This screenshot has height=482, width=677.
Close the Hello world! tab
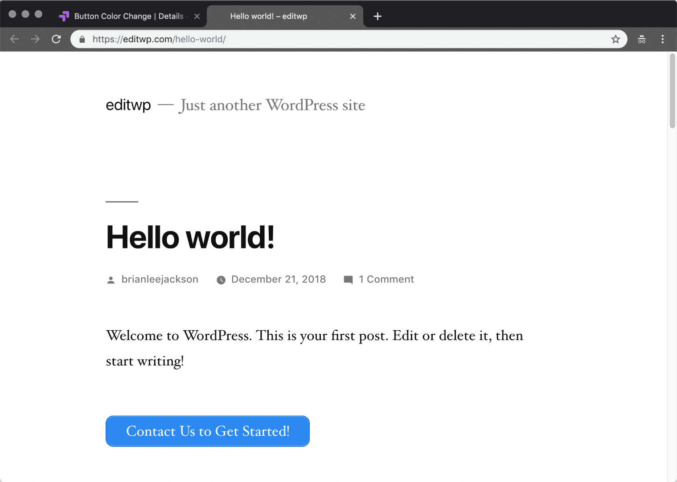pyautogui.click(x=353, y=16)
